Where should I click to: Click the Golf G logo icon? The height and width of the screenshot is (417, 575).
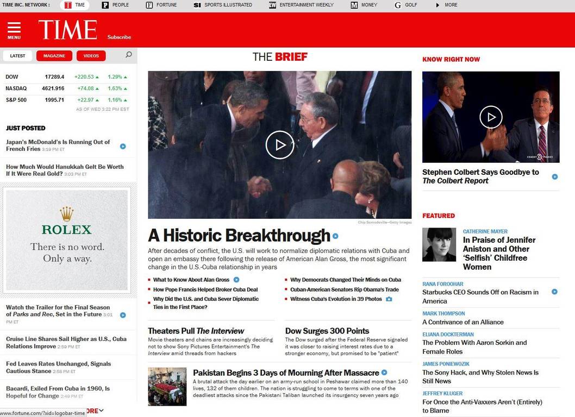tap(397, 5)
